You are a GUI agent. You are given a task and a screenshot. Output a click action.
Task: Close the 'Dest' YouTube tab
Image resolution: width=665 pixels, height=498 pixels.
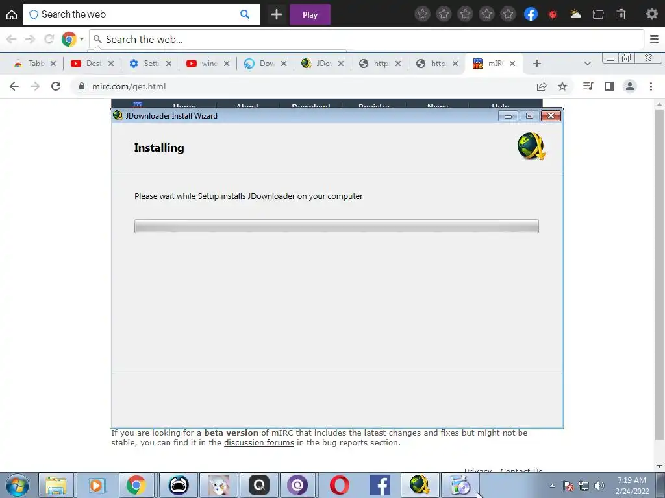(110, 64)
